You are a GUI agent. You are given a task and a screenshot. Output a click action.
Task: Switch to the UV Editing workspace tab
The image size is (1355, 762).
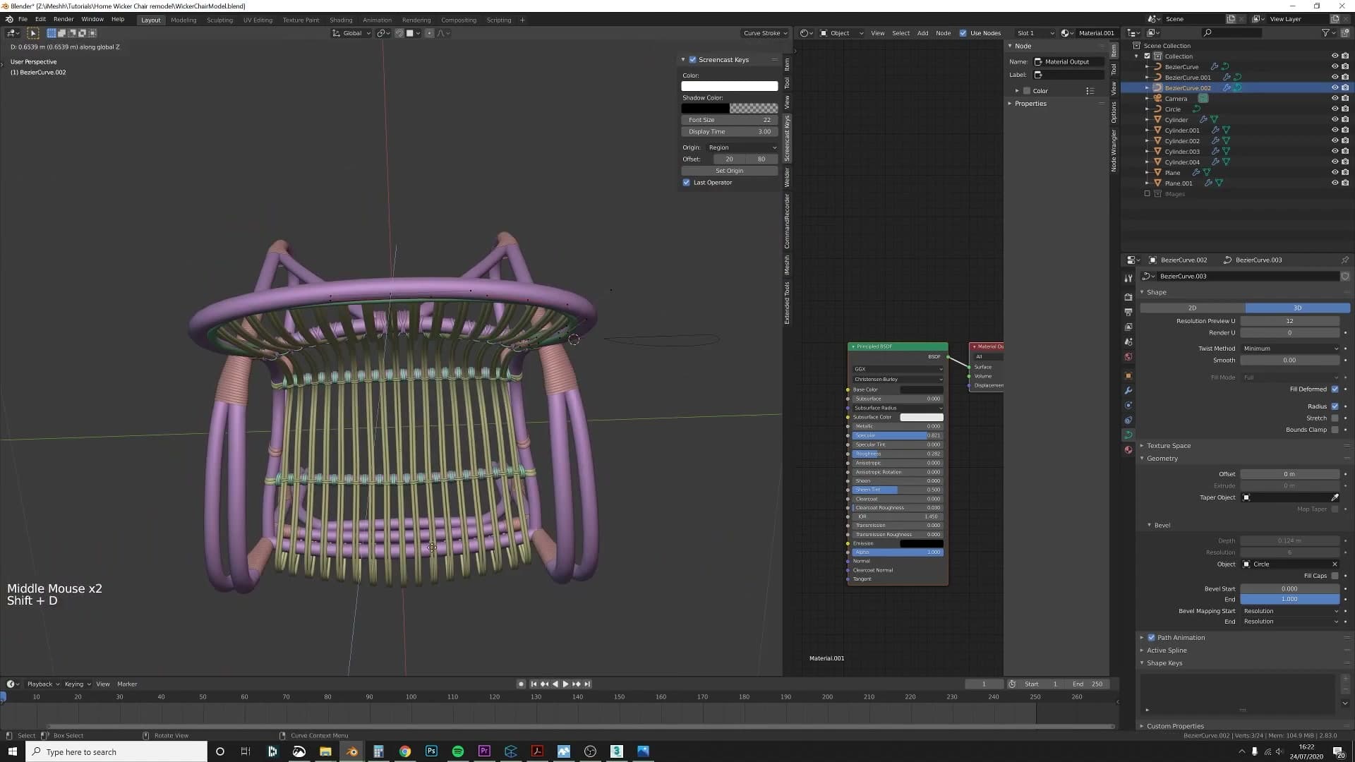[x=258, y=20]
